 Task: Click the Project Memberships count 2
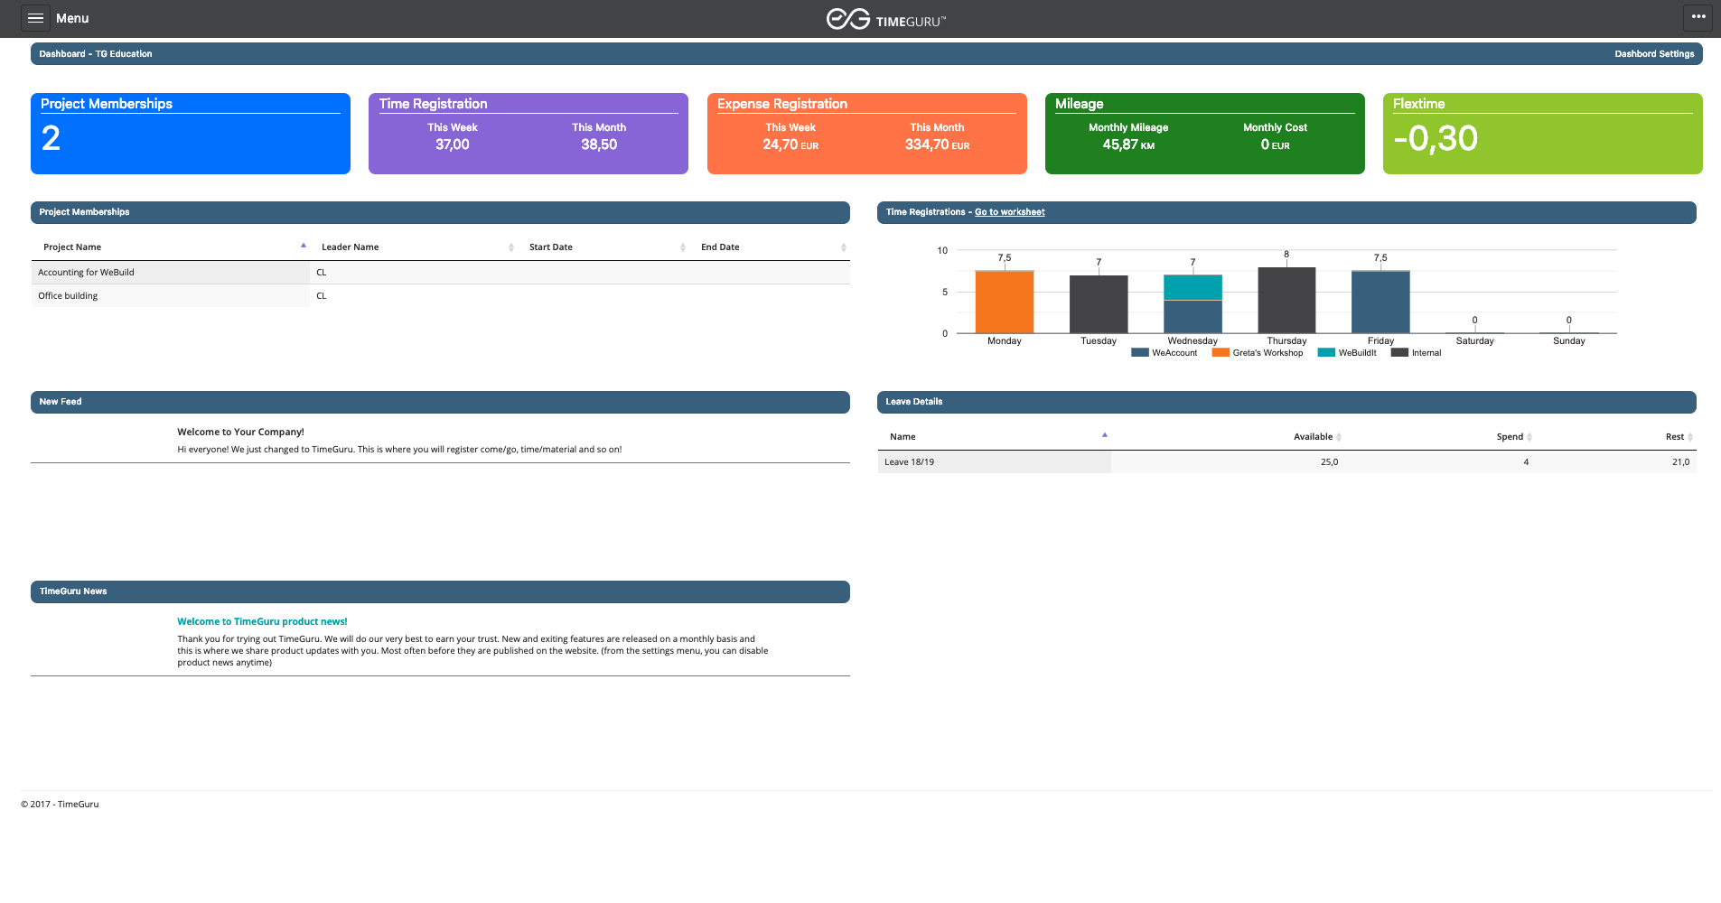click(x=51, y=138)
